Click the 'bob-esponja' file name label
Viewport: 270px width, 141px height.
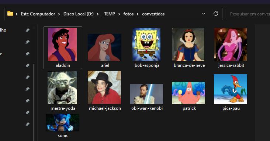[x=147, y=65]
